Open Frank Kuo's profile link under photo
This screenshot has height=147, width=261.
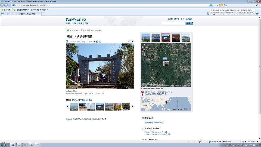72,91
